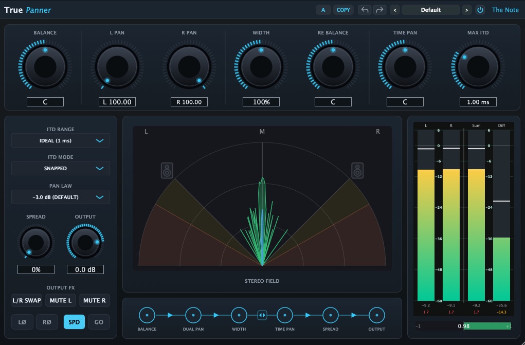Click the redo arrow icon
The height and width of the screenshot is (345, 525).
pos(379,10)
